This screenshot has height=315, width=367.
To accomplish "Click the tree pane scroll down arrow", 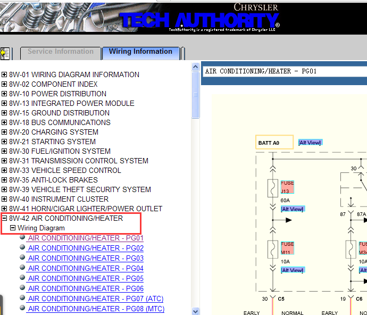I will coord(195,311).
